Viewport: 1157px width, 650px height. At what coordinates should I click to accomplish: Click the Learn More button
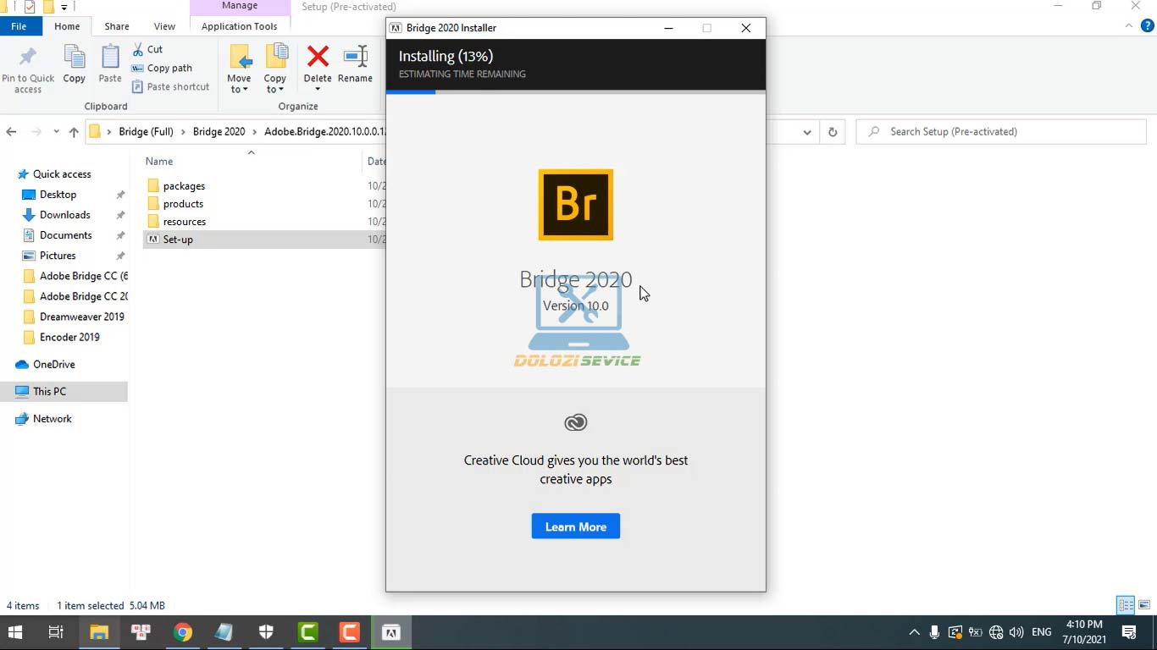pyautogui.click(x=576, y=526)
